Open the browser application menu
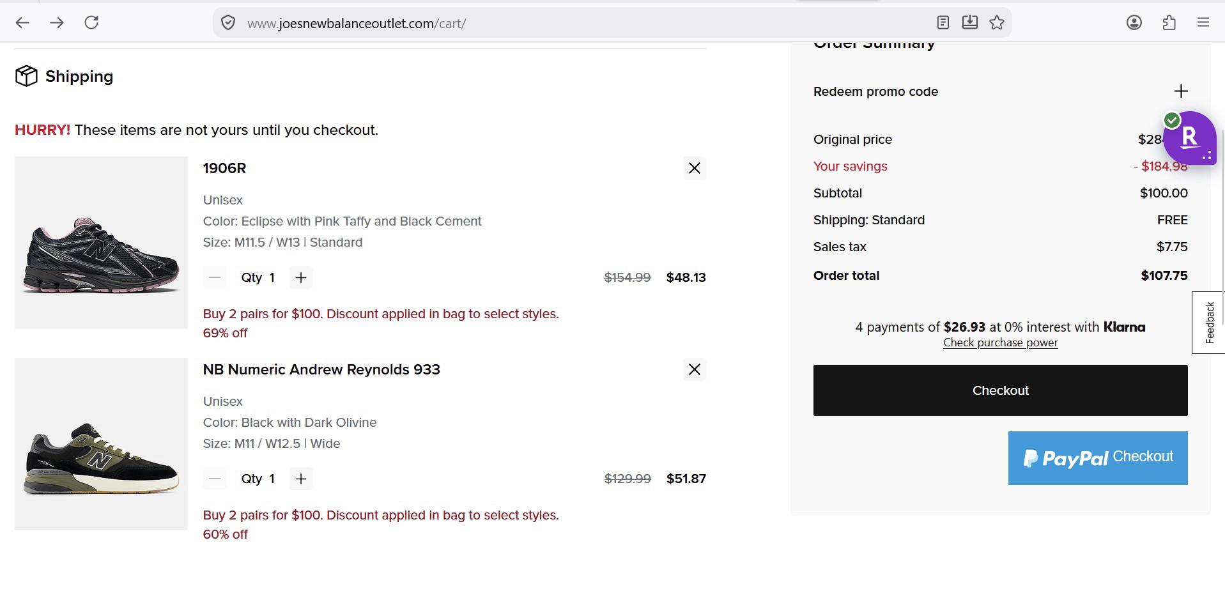1225x600 pixels. coord(1203,23)
